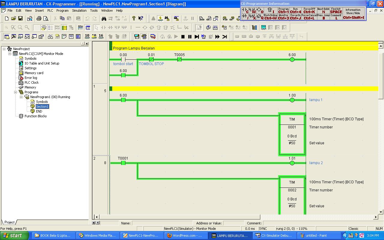
Task: Click the Address or Value input field
Action: coord(233,223)
